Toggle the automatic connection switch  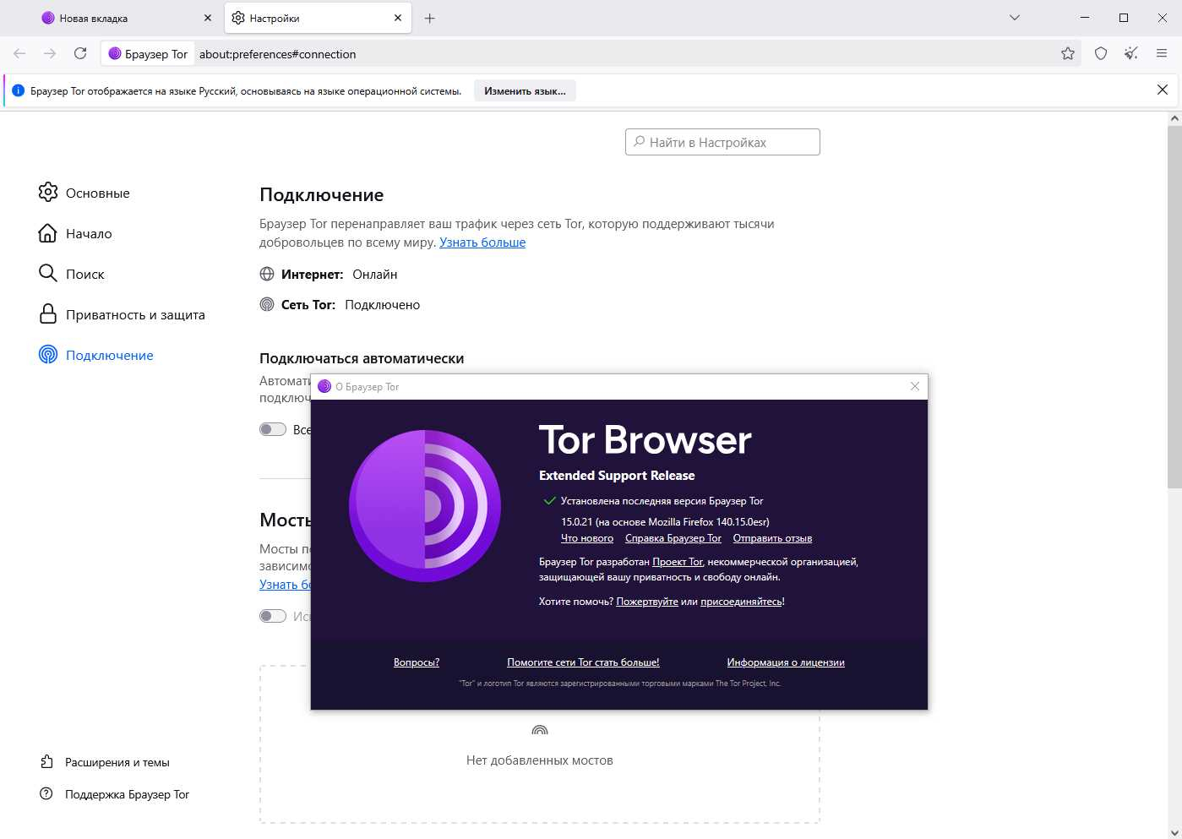click(272, 429)
